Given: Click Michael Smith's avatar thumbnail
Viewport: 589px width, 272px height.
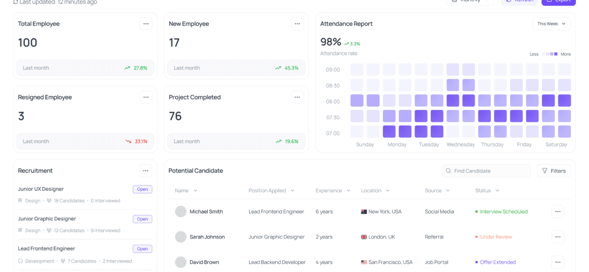Looking at the screenshot, I should click(x=181, y=212).
